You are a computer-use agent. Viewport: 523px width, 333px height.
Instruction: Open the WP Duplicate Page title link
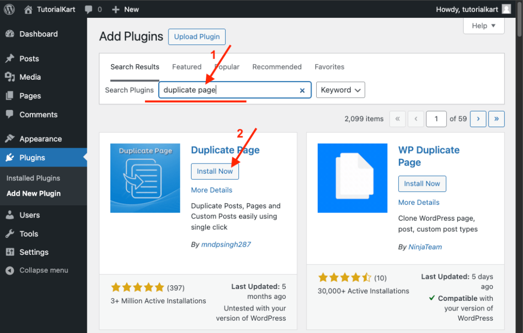tap(429, 156)
